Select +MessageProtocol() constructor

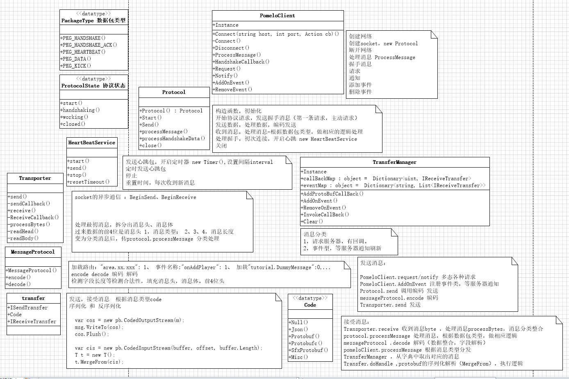(32, 270)
